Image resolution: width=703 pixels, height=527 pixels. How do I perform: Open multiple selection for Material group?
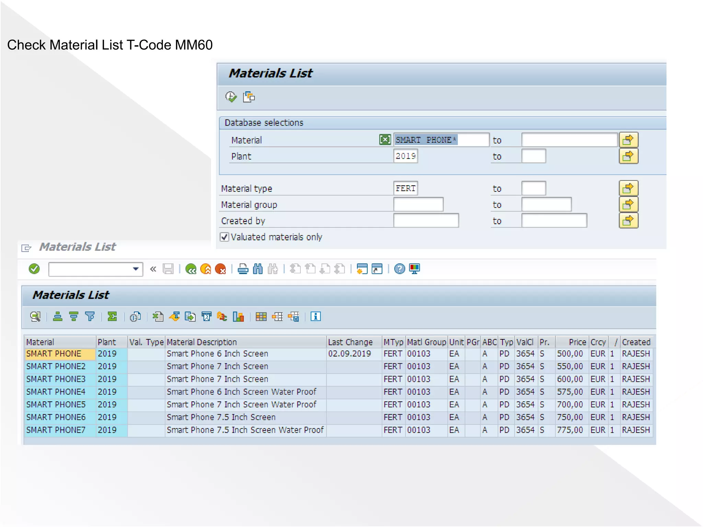pyautogui.click(x=628, y=204)
